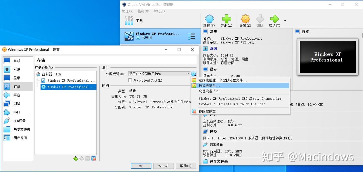Viewport: 363px width, 172px height.
Task: Choose 选择虚拟盘... menu item
Action: (x=240, y=86)
